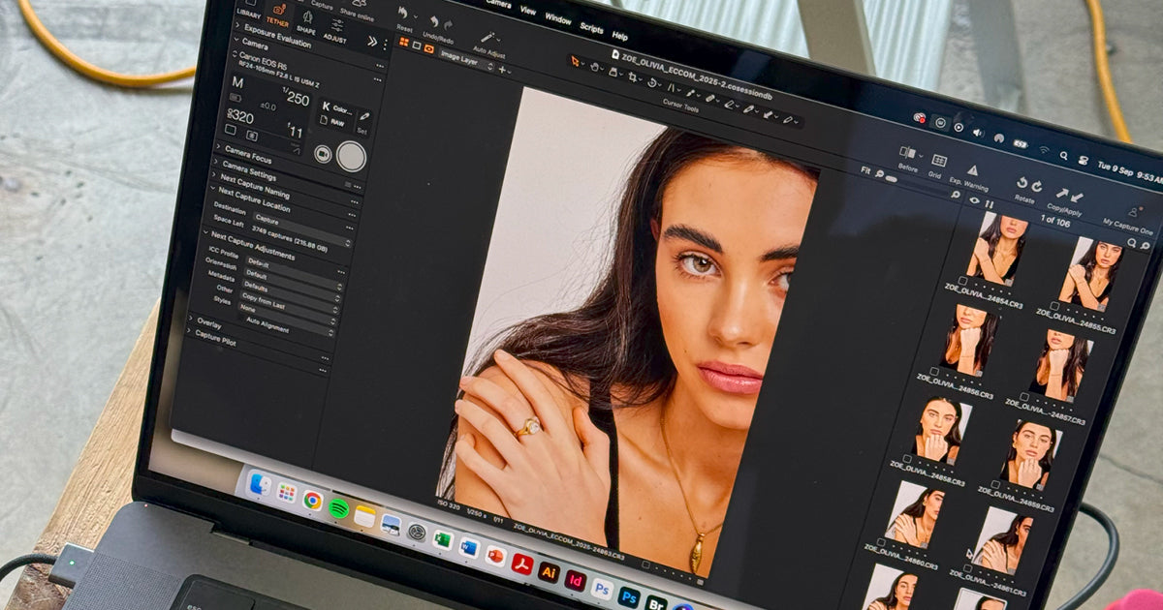Screen dimensions: 1163x610
Task: Expand the Camera Focus panel
Action: point(217,149)
